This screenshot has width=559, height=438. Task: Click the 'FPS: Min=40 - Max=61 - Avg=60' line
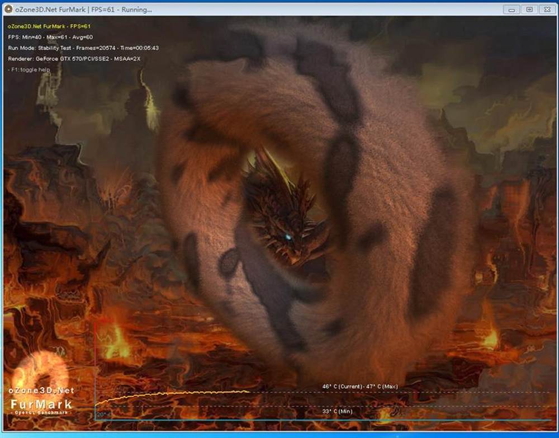pos(50,37)
